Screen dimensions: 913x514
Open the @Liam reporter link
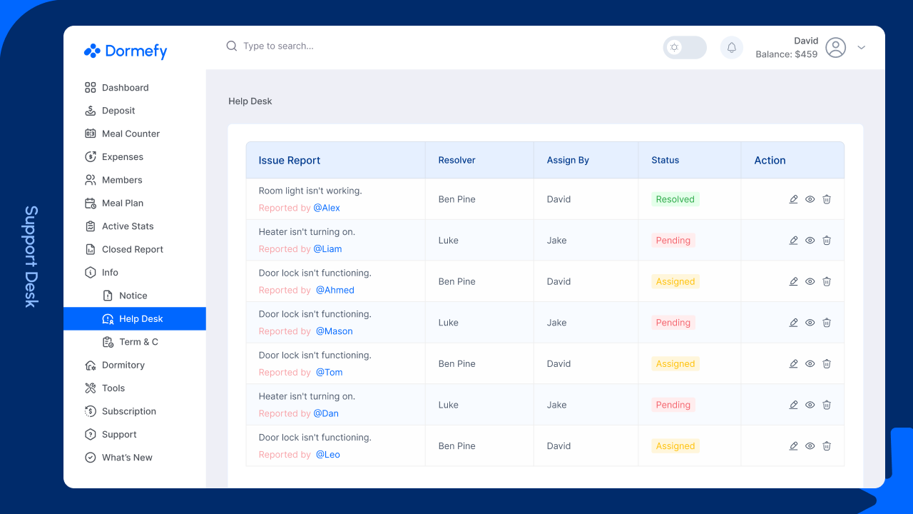(327, 249)
